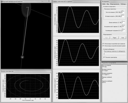The width and height of the screenshot is (128, 103).
Task: Open the Вид menu
Action: click(108, 4)
